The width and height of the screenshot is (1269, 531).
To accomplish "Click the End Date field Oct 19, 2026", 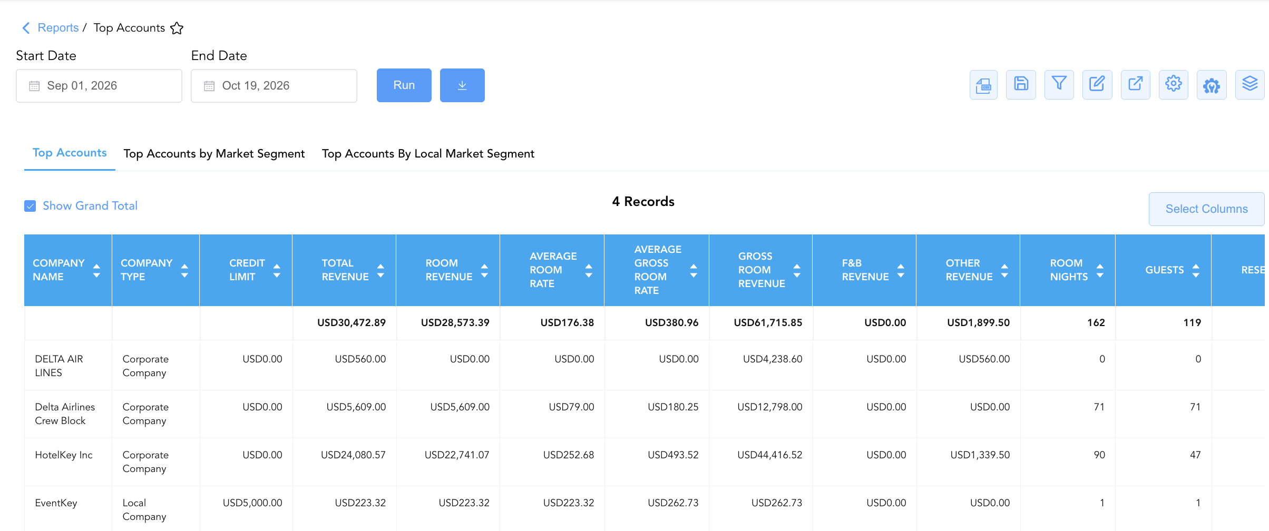I will click(x=274, y=86).
